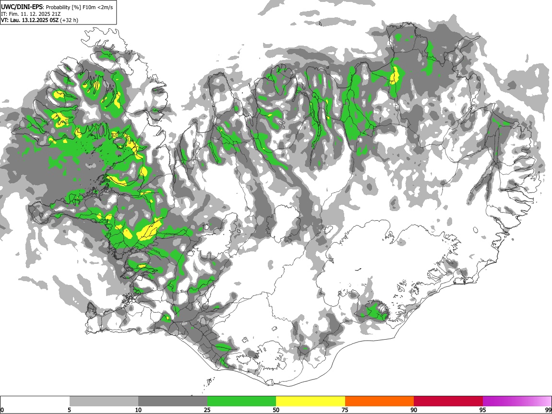Click the legend value '50'
The height and width of the screenshot is (414, 552).
(276, 410)
